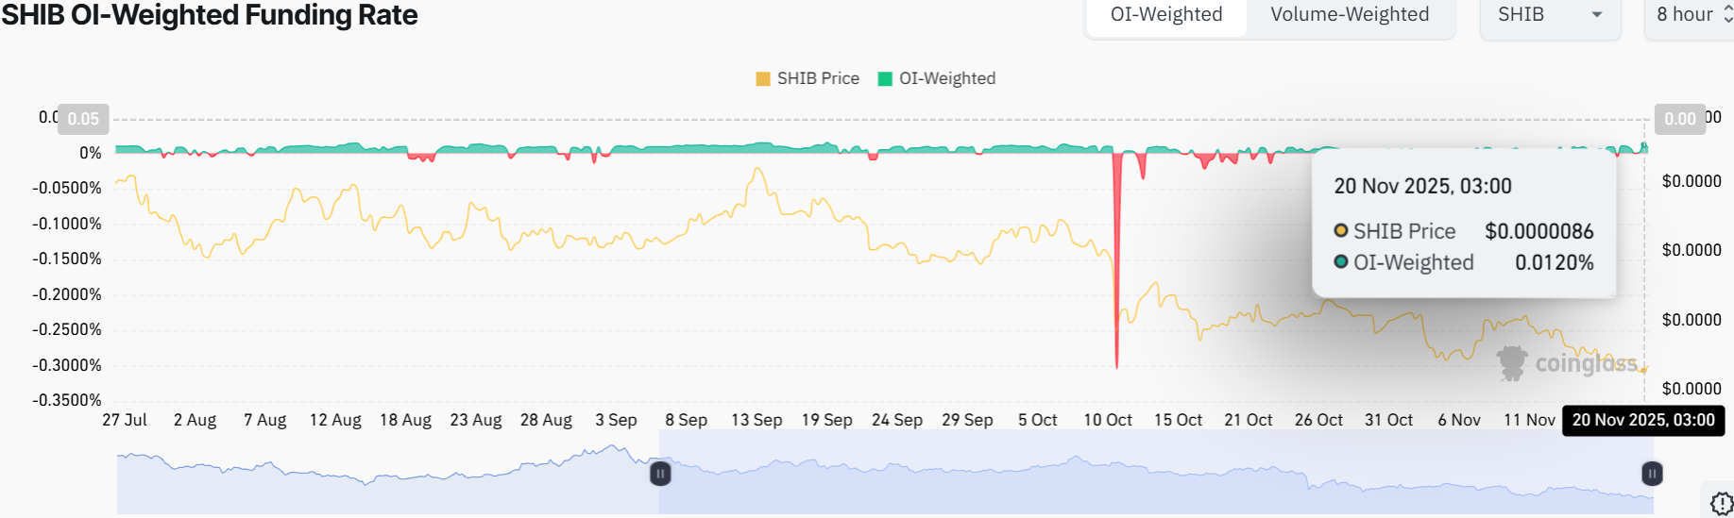
Task: Click the right range slider handle
Action: coord(1652,473)
